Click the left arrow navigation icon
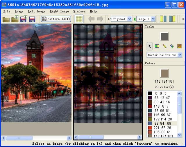Viewport: 186px width, 147px height. (x=92, y=19)
